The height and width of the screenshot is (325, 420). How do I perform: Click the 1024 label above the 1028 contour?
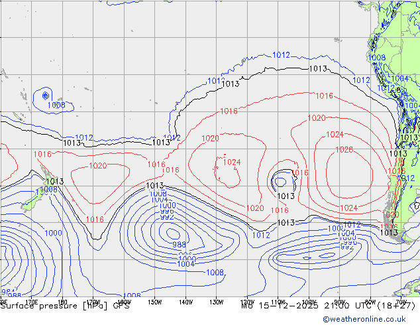(335, 135)
